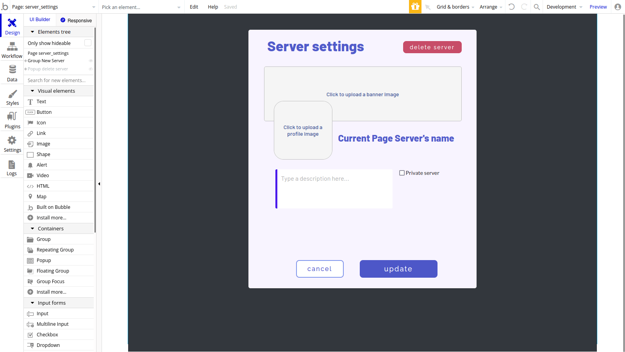
Task: Check the Private server checkbox
Action: click(402, 172)
